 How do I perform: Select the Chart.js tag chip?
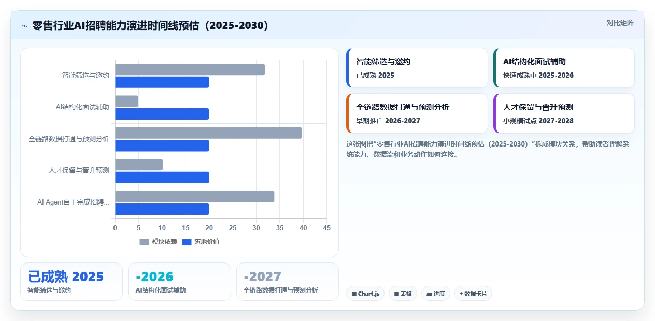tap(365, 294)
